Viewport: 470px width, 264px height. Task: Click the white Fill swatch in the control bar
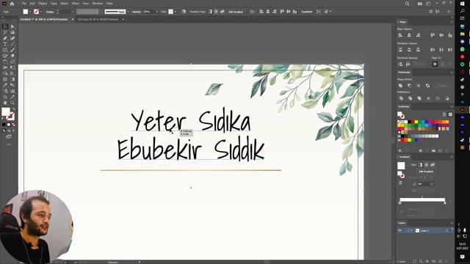(26, 12)
